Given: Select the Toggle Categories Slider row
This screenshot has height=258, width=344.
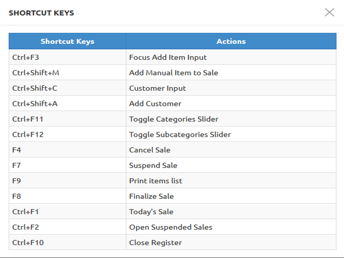Looking at the screenshot, I should tap(172, 119).
